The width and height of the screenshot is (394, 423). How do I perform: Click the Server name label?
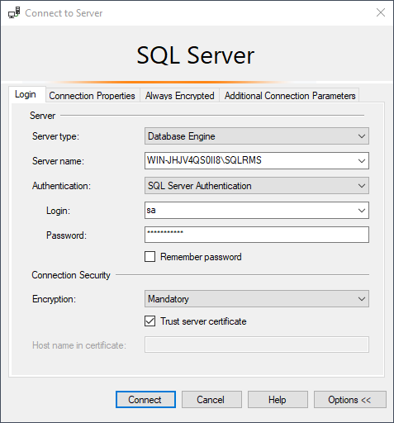58,161
